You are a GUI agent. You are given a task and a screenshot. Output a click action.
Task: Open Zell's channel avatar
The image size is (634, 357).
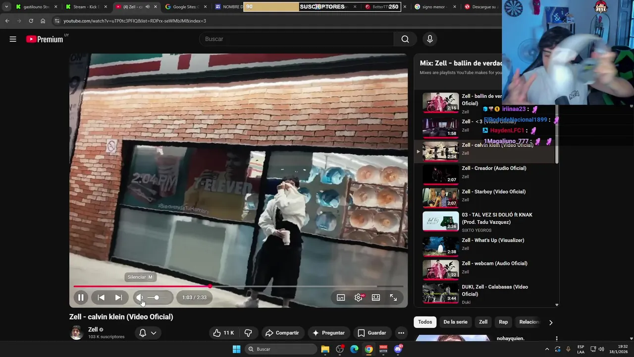click(x=76, y=333)
